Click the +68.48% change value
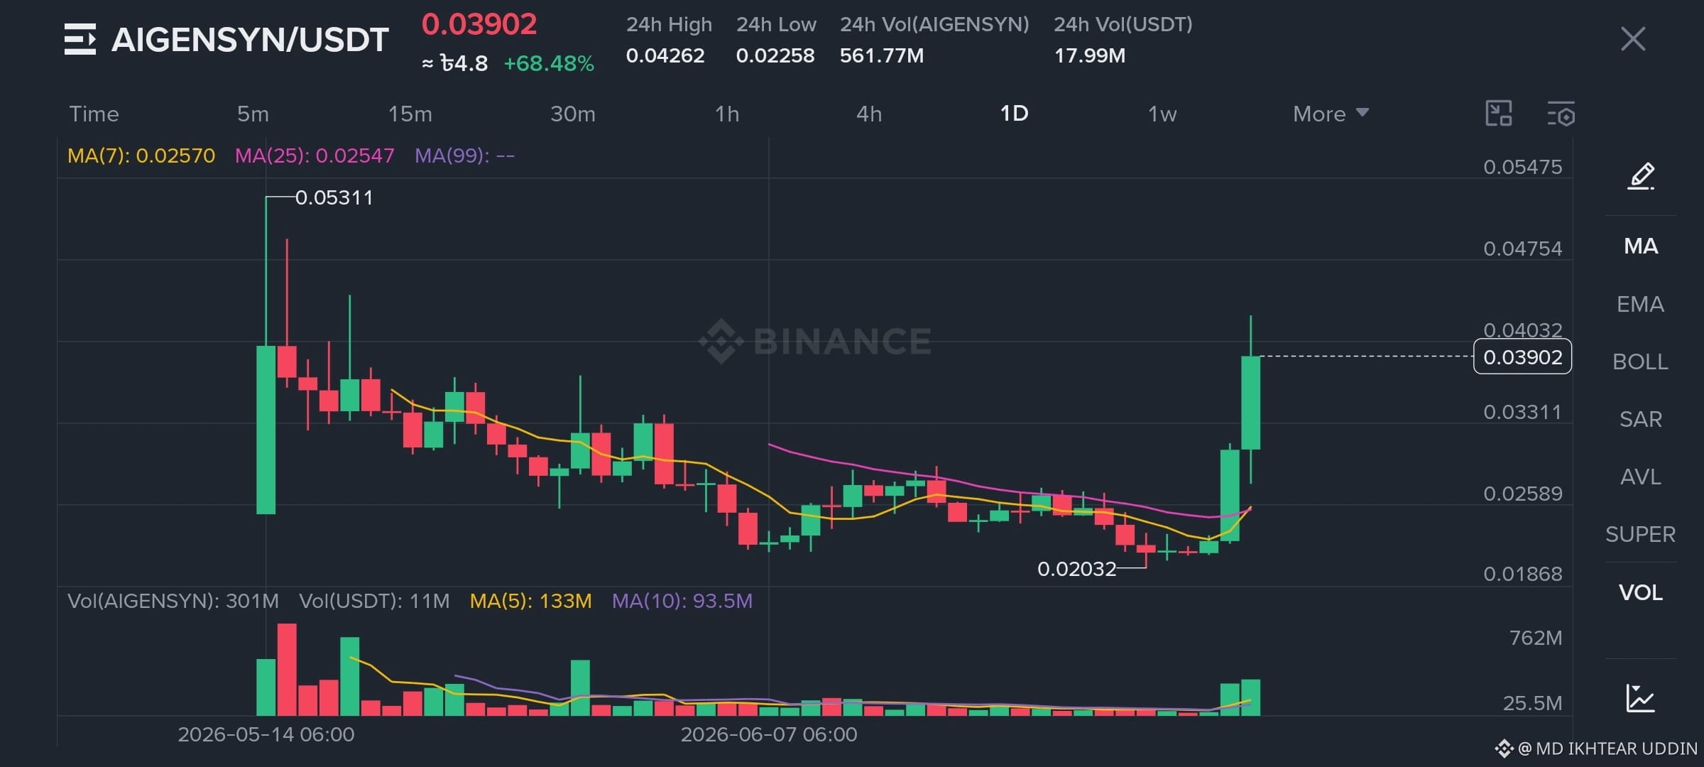 click(549, 64)
